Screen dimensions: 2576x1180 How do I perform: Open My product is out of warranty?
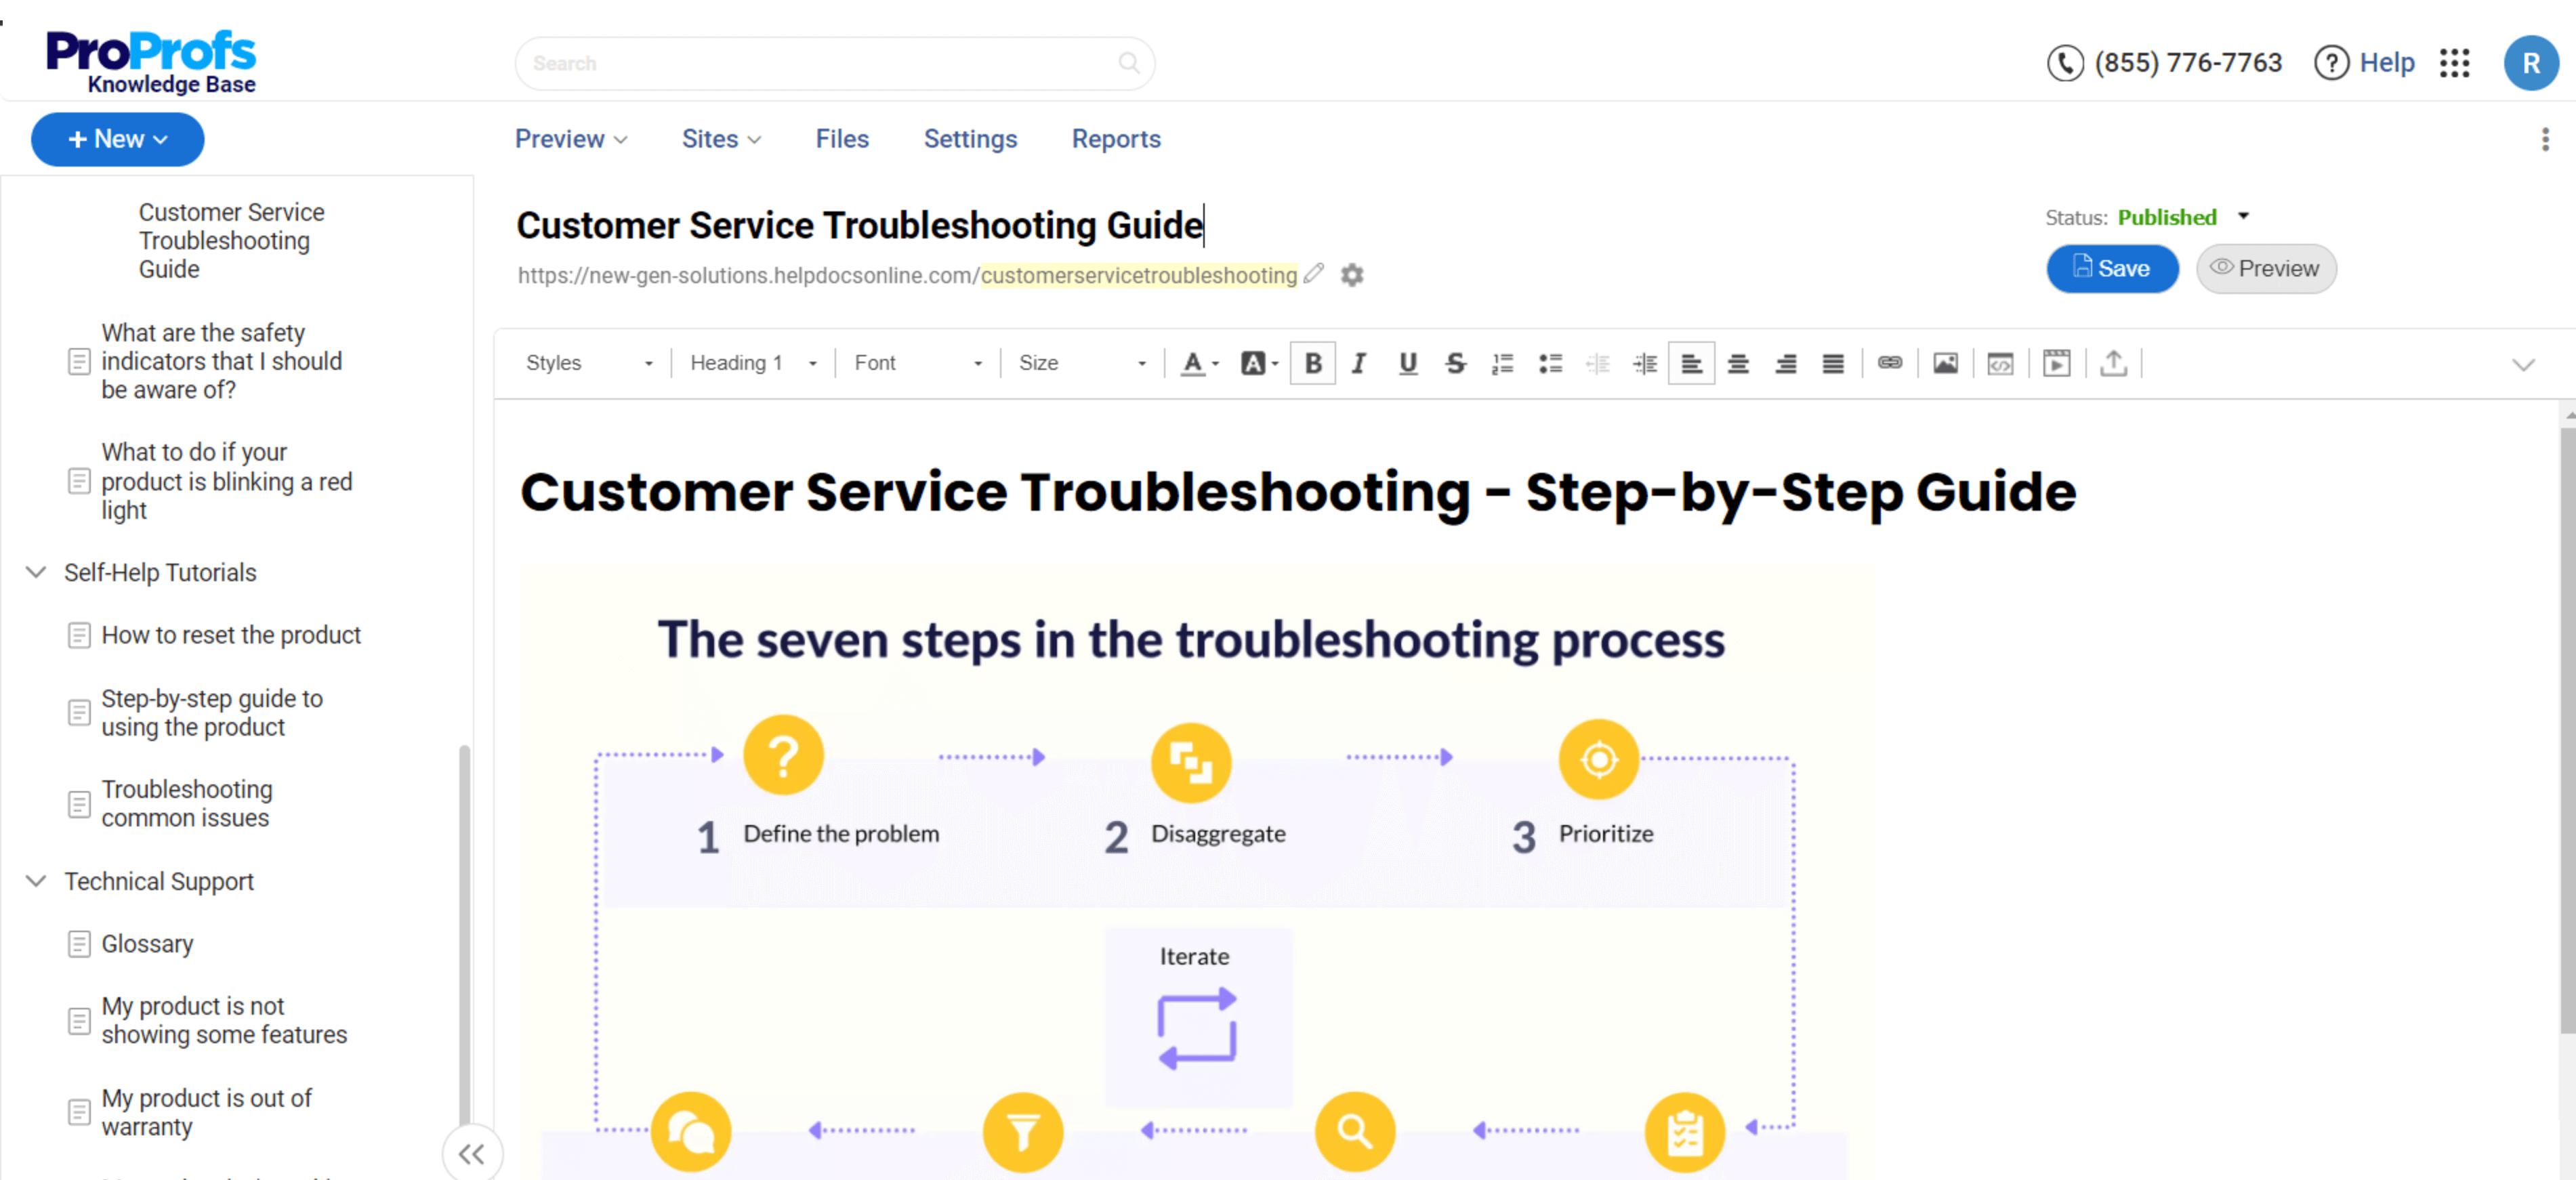click(x=206, y=1112)
